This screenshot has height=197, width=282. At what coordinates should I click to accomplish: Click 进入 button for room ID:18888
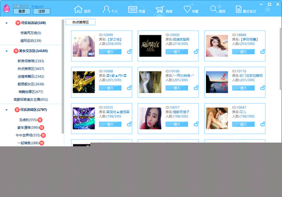coord(243,52)
